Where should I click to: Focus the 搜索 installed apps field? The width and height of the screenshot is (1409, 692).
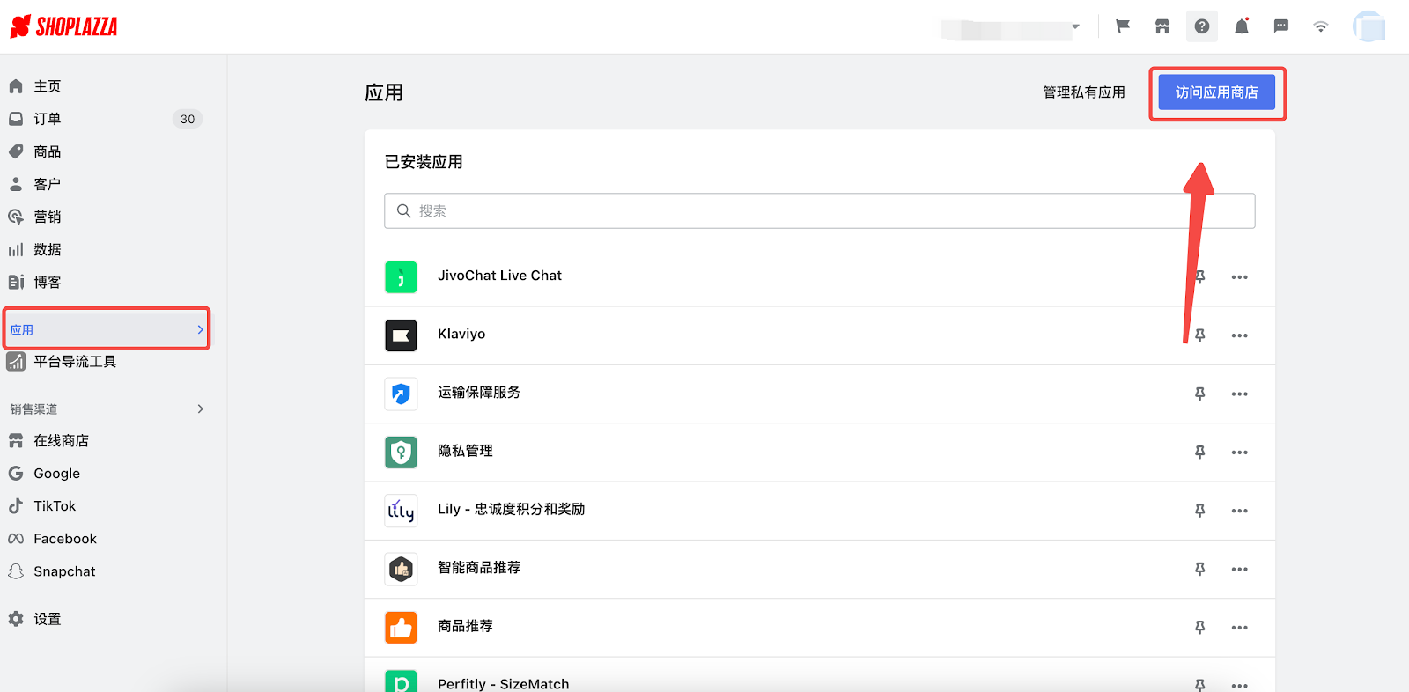tap(819, 210)
